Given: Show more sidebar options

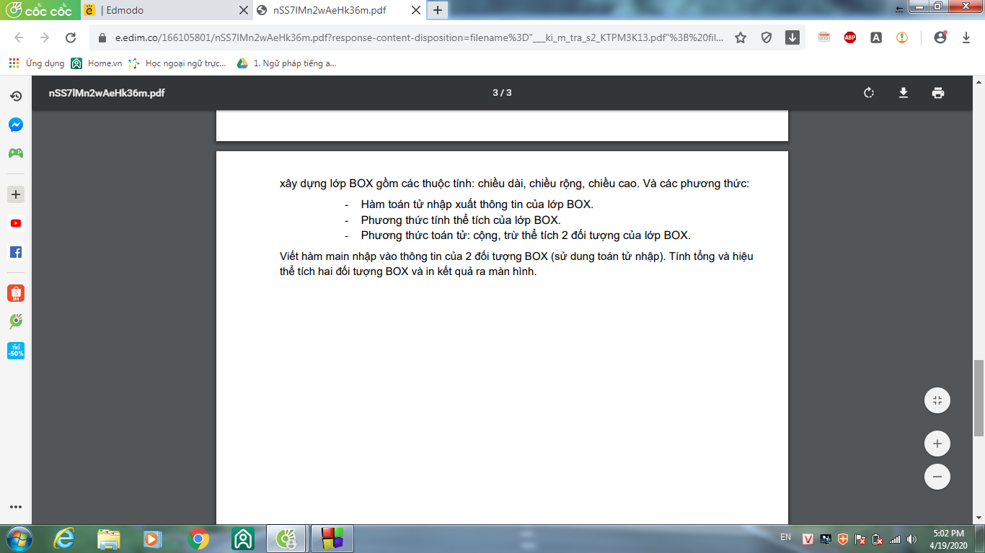Looking at the screenshot, I should pos(16,507).
